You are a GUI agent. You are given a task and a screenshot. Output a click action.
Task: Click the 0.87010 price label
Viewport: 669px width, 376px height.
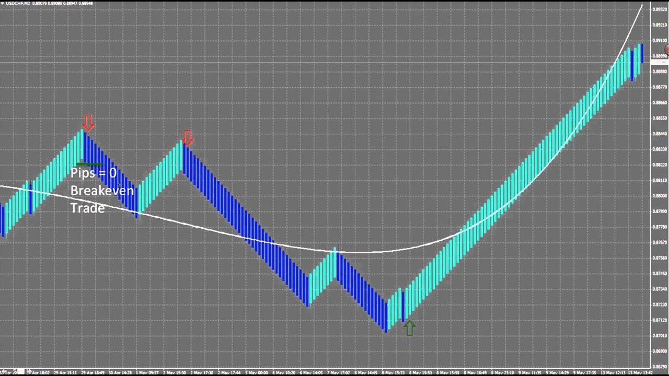(x=660, y=336)
